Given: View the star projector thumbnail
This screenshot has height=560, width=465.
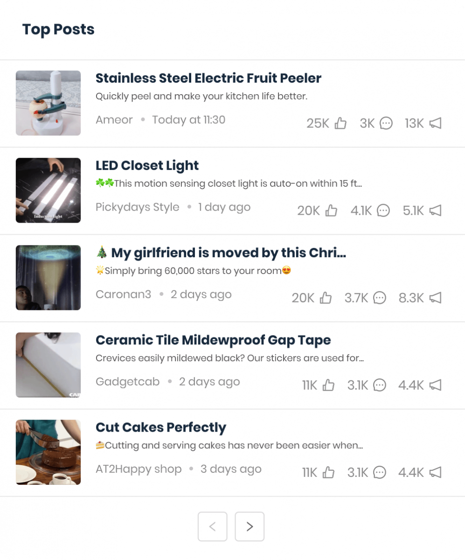Looking at the screenshot, I should click(48, 277).
